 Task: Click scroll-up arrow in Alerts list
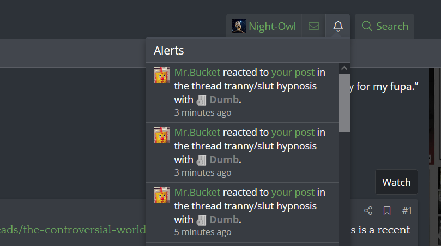344,68
